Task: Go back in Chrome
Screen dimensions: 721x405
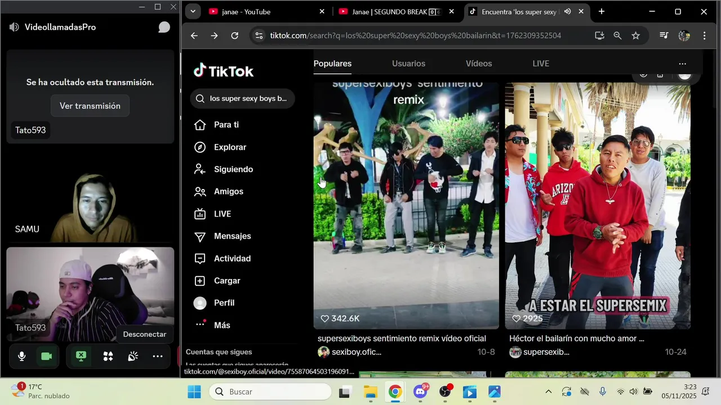Action: pyautogui.click(x=194, y=35)
